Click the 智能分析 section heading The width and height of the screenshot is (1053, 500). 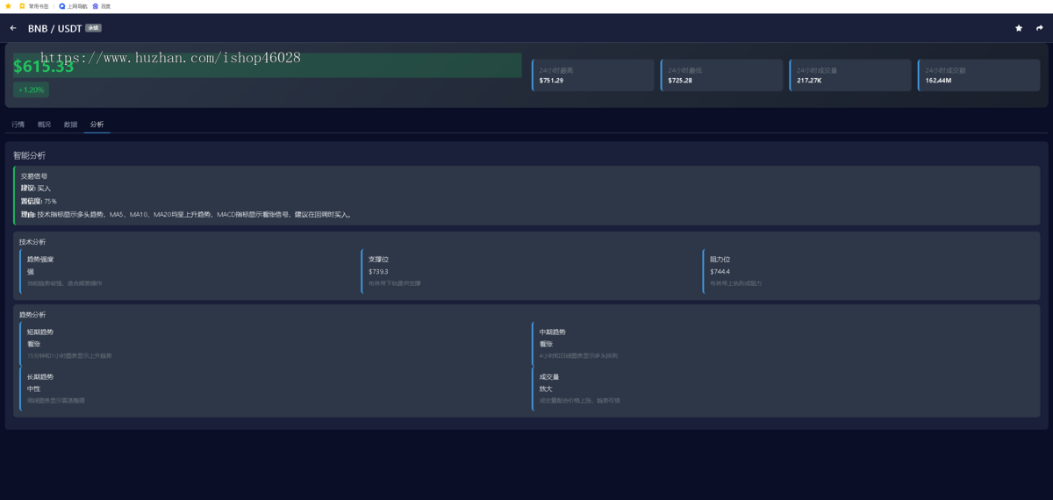[29, 155]
